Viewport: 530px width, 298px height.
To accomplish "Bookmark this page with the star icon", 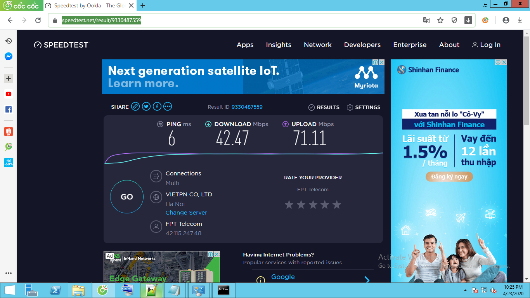I will tap(440, 20).
